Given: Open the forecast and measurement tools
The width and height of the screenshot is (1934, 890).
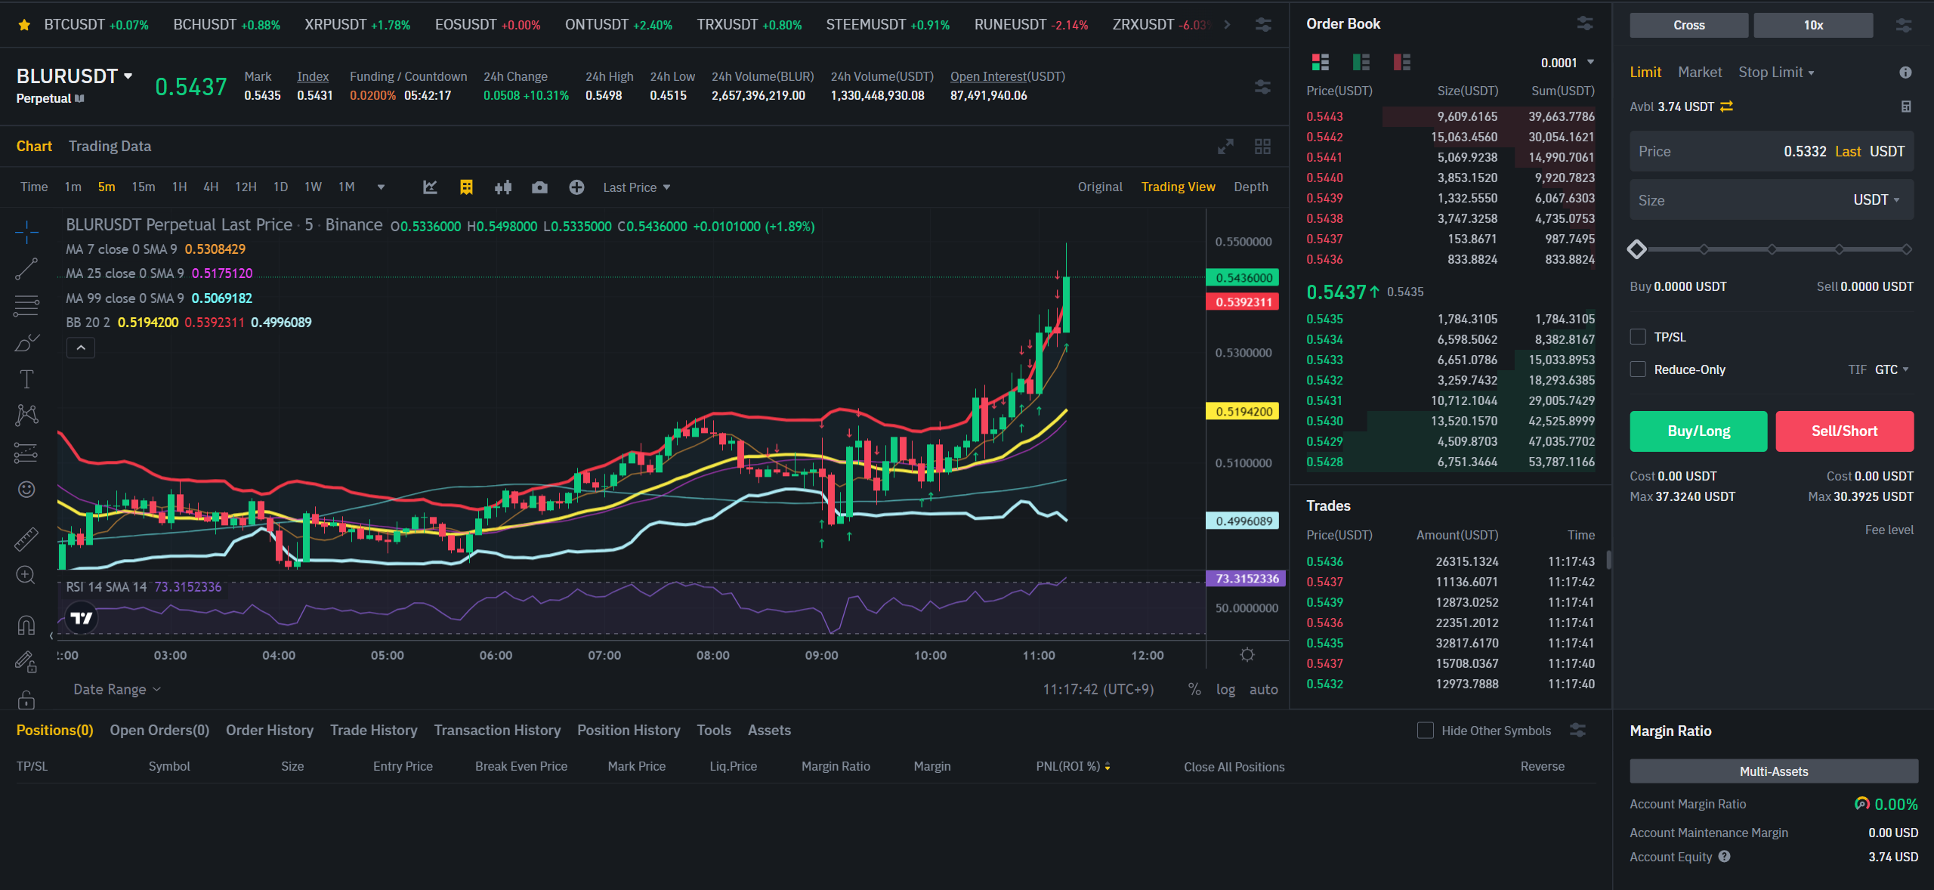Looking at the screenshot, I should click(26, 453).
